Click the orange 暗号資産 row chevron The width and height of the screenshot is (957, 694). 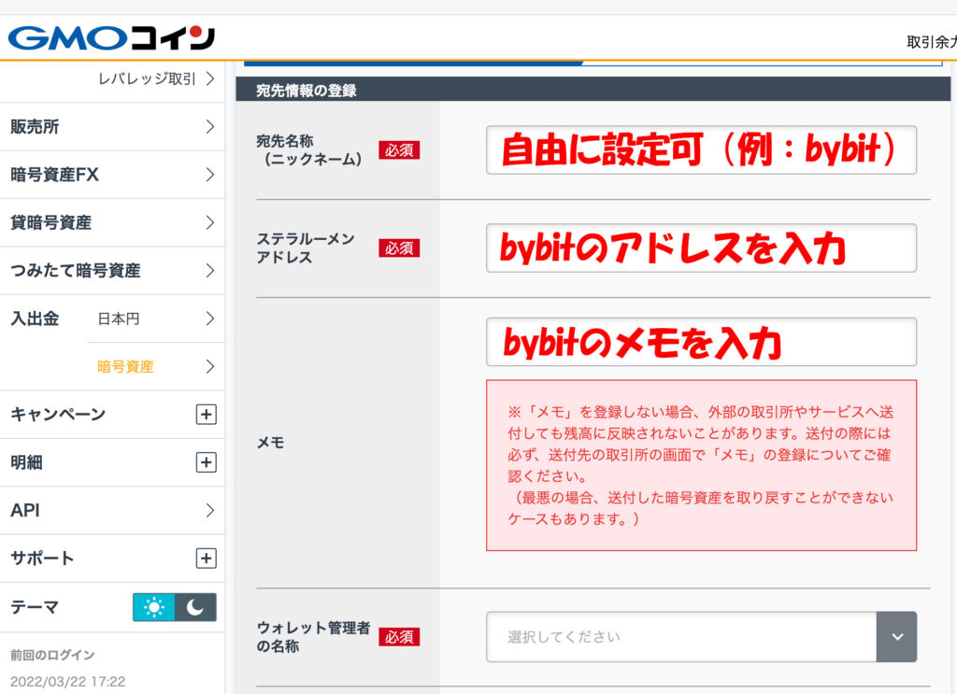(x=210, y=366)
